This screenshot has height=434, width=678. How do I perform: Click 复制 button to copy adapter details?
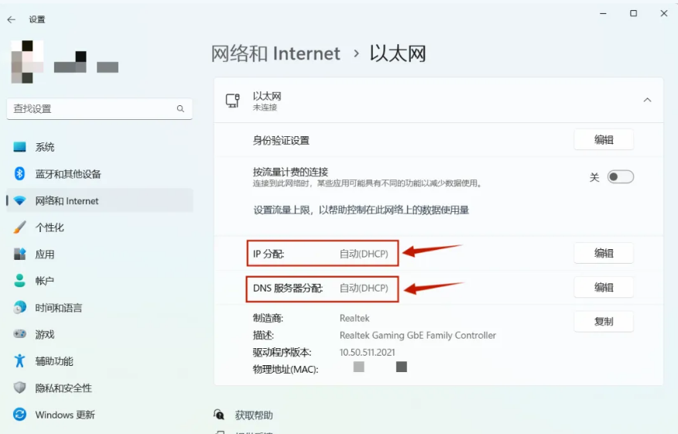603,321
